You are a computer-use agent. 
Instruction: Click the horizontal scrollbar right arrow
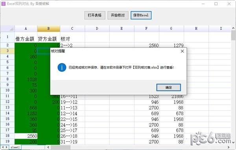[x=229, y=147]
